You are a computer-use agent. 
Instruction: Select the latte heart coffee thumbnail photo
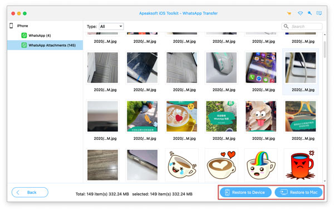point(181,116)
